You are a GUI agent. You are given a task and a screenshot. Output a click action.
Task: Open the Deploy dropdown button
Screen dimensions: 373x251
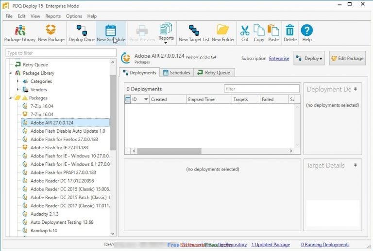coord(309,58)
